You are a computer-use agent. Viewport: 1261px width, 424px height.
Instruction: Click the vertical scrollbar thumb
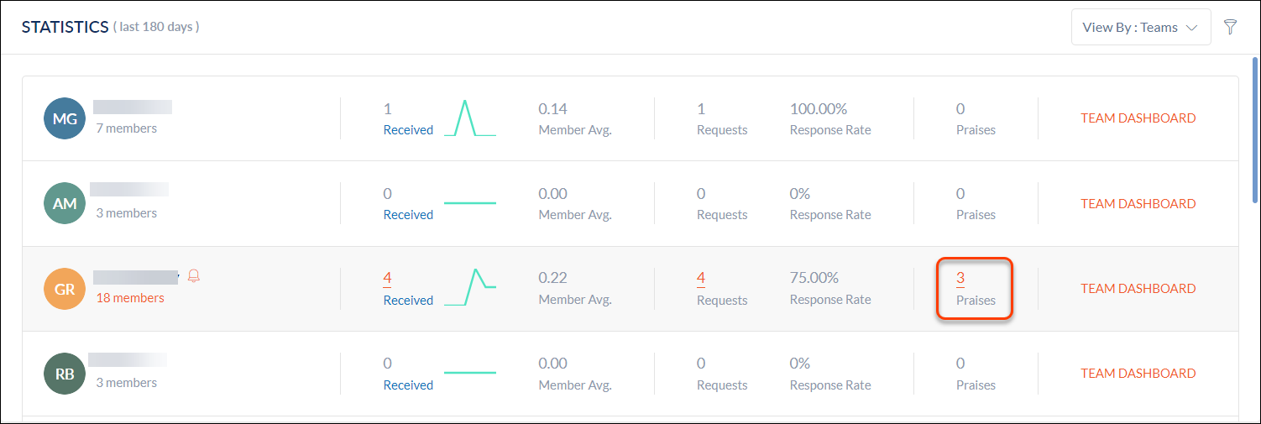click(1255, 130)
